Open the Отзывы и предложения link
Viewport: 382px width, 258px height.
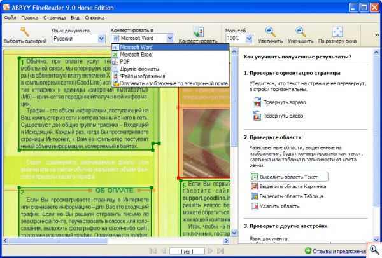(339, 251)
